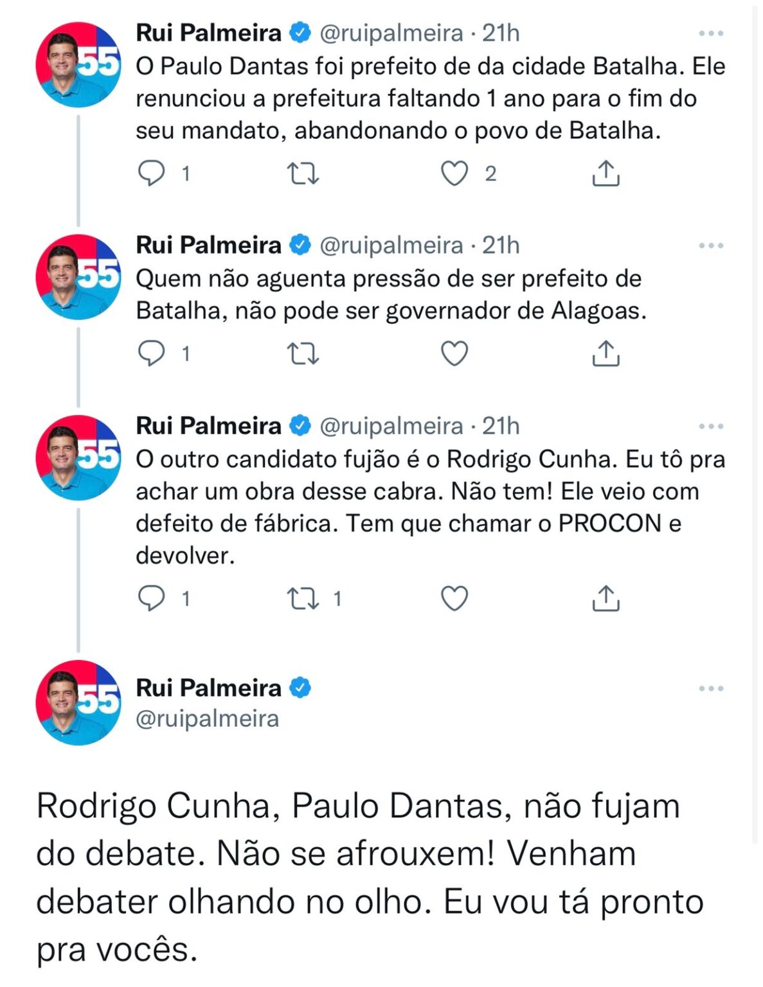763x987 pixels.
Task: Reply to the Rodrigo Cunha PROCON tweet
Action: [152, 598]
